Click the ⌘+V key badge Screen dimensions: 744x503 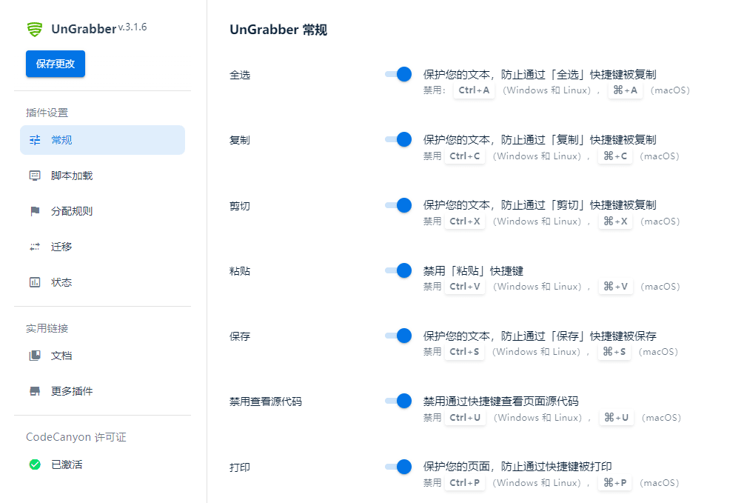615,287
